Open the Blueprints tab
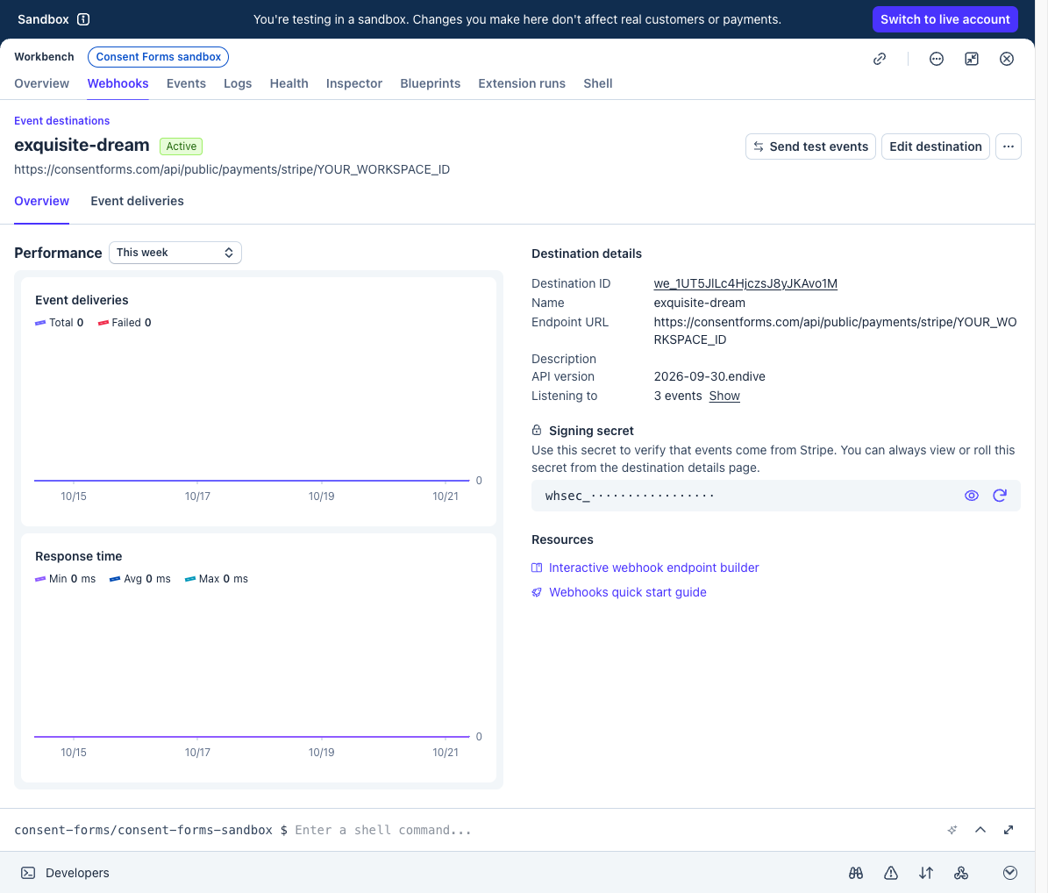 431,83
